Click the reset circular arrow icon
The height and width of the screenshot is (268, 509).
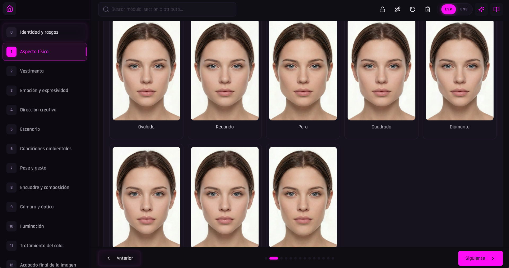[x=413, y=9]
